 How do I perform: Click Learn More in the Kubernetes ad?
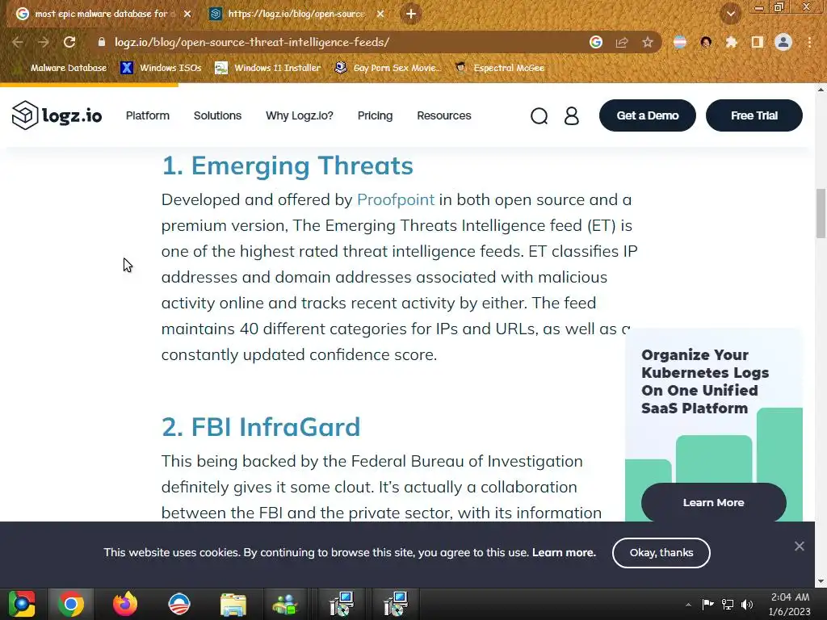tap(714, 502)
